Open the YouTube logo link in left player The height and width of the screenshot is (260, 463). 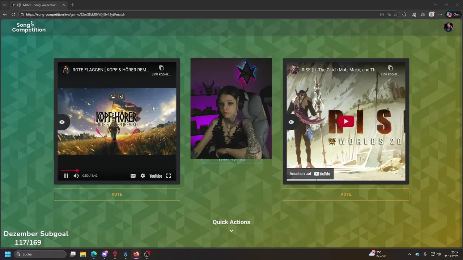156,176
